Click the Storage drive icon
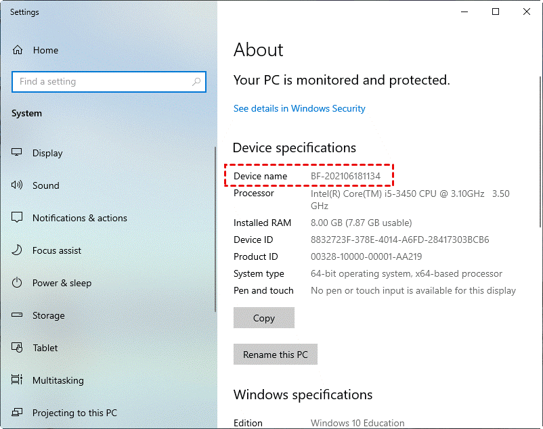This screenshot has width=543, height=429. 18,315
